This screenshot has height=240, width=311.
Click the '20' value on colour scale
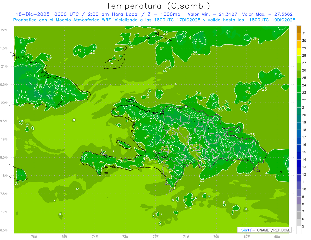(304, 115)
